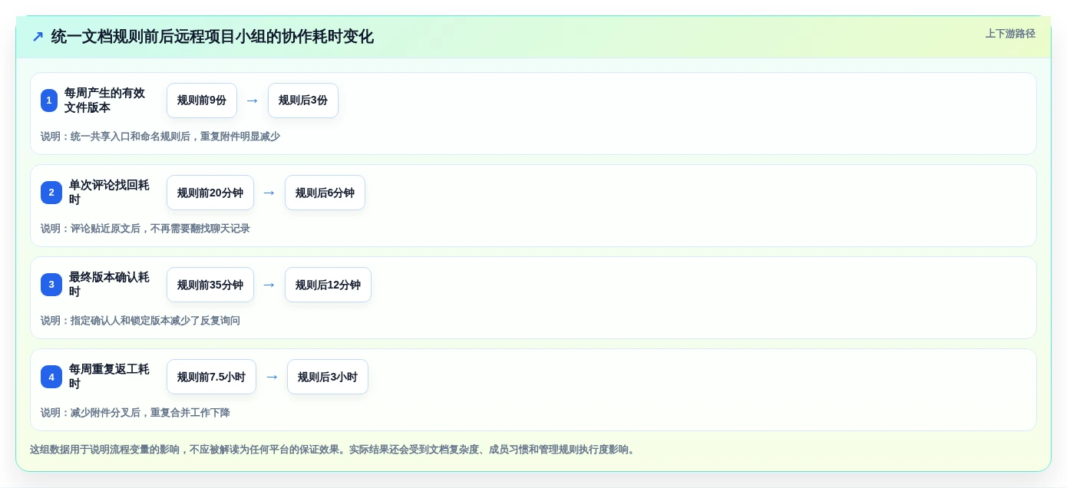The width and height of the screenshot is (1067, 488).
Task: Click the 规则前7.5小时 chip
Action: [x=211, y=377]
